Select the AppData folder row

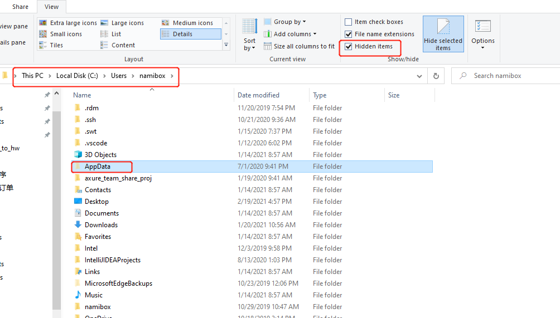tap(252, 166)
